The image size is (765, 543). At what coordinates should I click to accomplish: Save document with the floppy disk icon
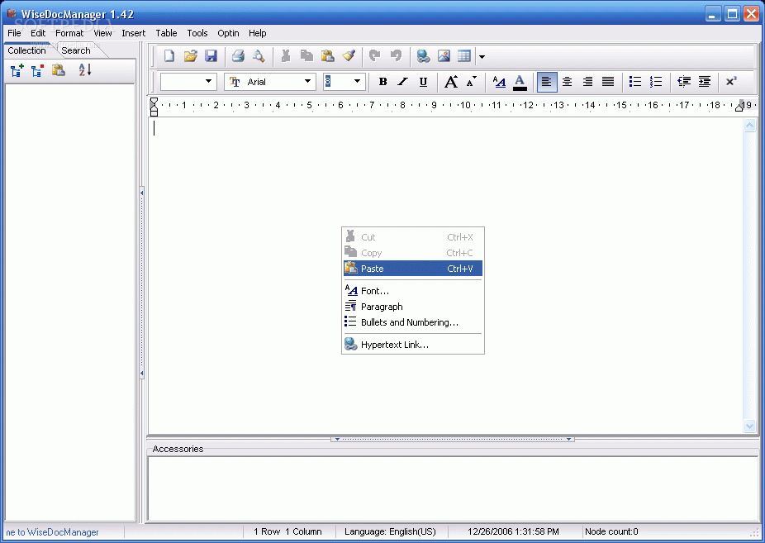[x=211, y=56]
